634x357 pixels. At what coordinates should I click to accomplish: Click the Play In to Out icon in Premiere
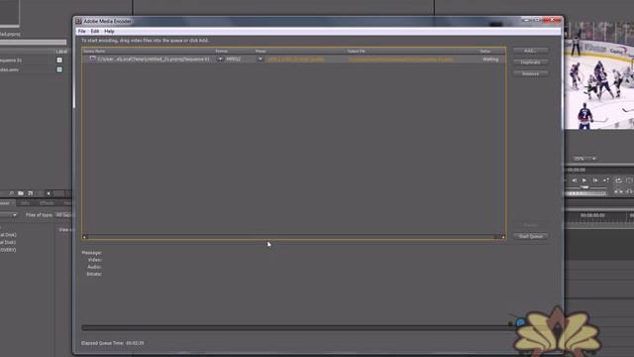[605, 180]
